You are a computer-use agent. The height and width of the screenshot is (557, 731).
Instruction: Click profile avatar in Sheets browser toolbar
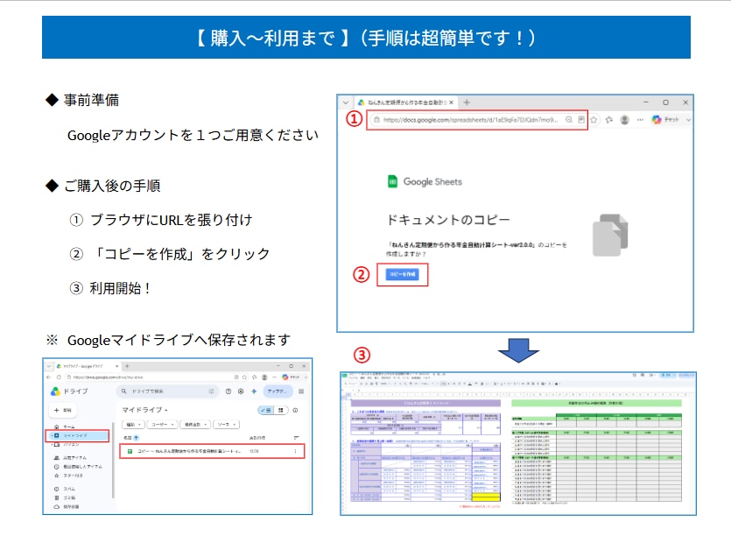[x=625, y=120]
